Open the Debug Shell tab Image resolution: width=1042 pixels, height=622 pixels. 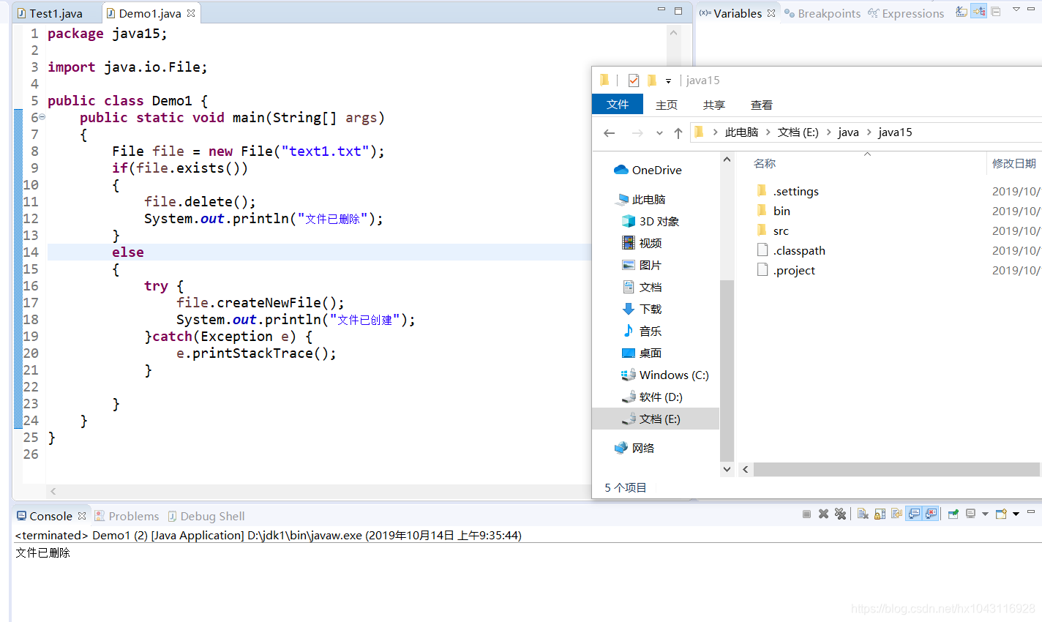(206, 516)
